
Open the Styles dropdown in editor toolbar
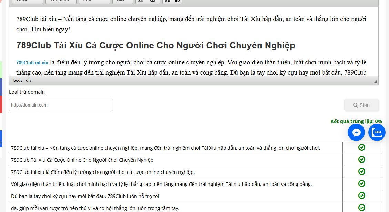coord(28,1)
